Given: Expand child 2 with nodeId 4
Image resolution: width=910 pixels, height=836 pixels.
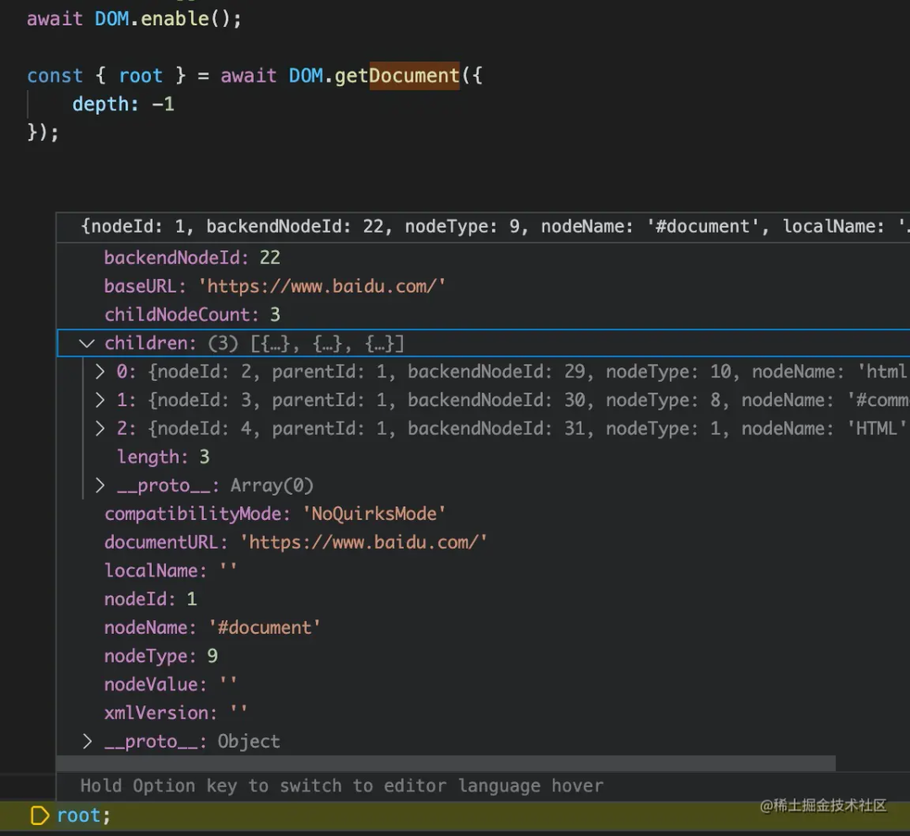Looking at the screenshot, I should point(99,428).
